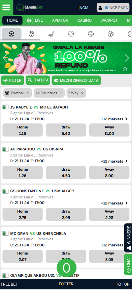Expand +12 markets for JS Kabylie match
This screenshot has width=132, height=290.
114,119
